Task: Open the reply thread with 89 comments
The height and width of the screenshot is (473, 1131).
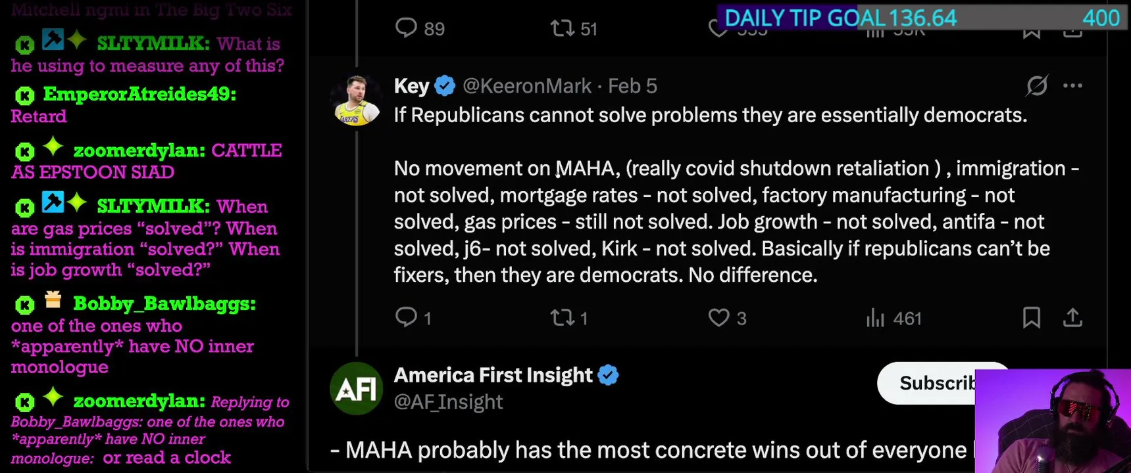Action: click(x=406, y=28)
